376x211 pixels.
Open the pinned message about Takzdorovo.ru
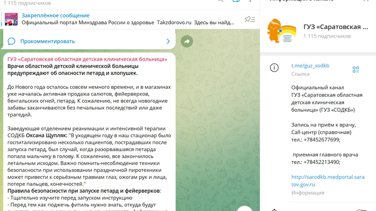(x=128, y=19)
